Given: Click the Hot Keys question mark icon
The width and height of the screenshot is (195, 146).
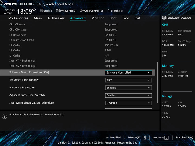Looking at the screenshot, I should [167, 138].
